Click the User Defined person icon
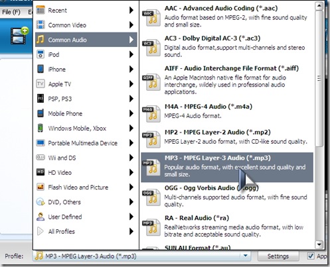 [41, 217]
